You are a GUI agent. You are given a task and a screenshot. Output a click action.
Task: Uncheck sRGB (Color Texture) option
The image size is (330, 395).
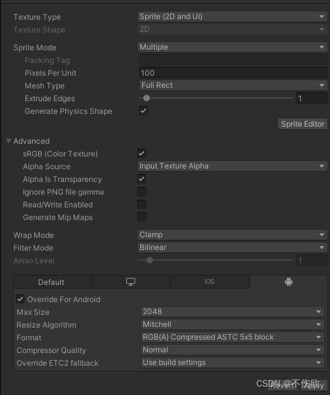click(x=142, y=153)
